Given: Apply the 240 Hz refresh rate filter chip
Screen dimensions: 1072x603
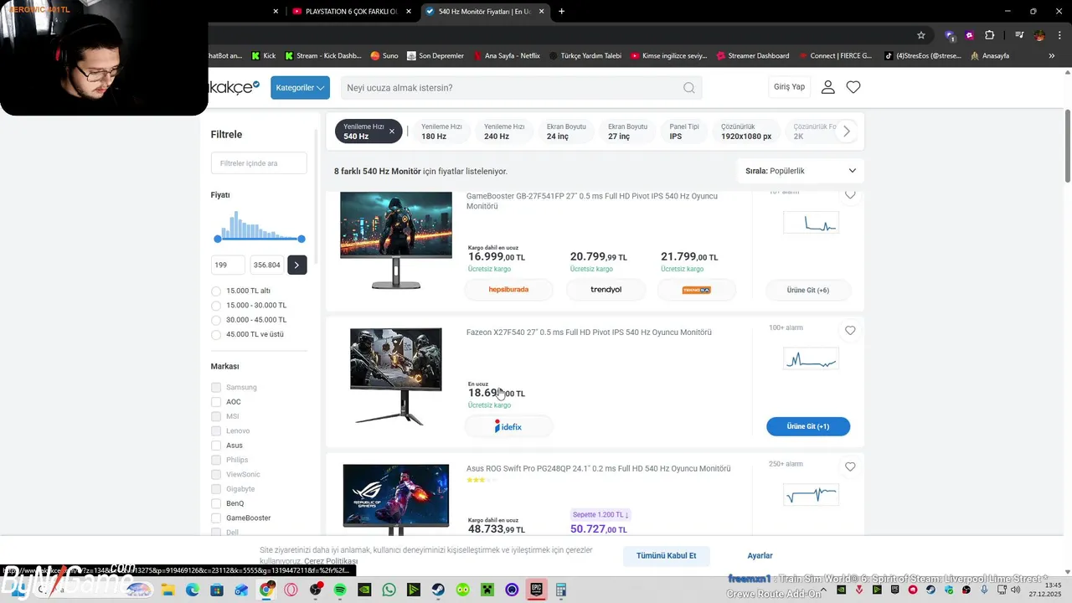Looking at the screenshot, I should tap(503, 131).
